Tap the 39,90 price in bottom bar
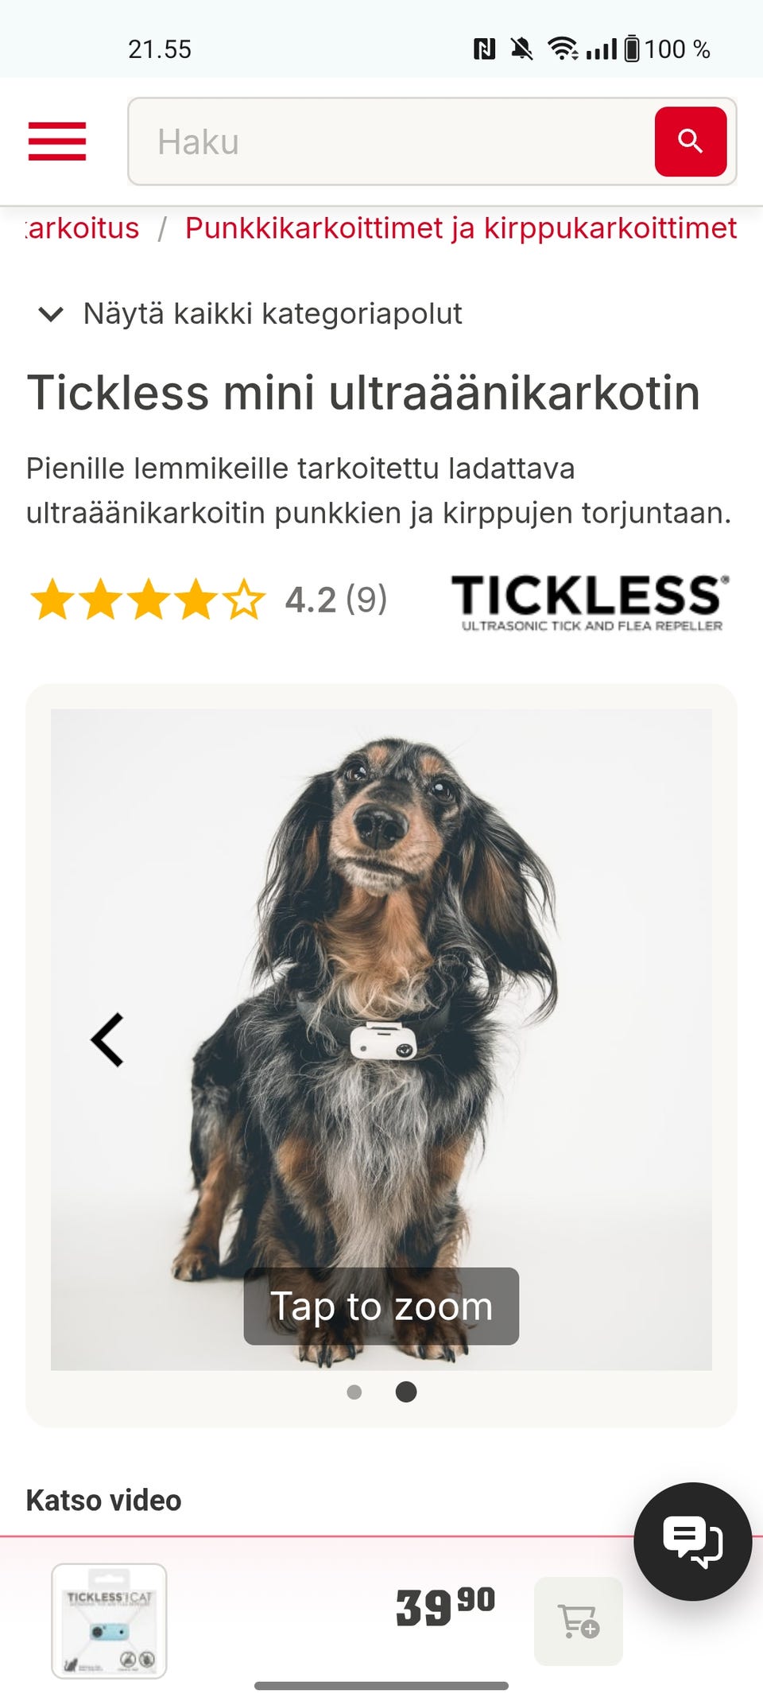Image resolution: width=763 pixels, height=1705 pixels. click(x=445, y=1608)
